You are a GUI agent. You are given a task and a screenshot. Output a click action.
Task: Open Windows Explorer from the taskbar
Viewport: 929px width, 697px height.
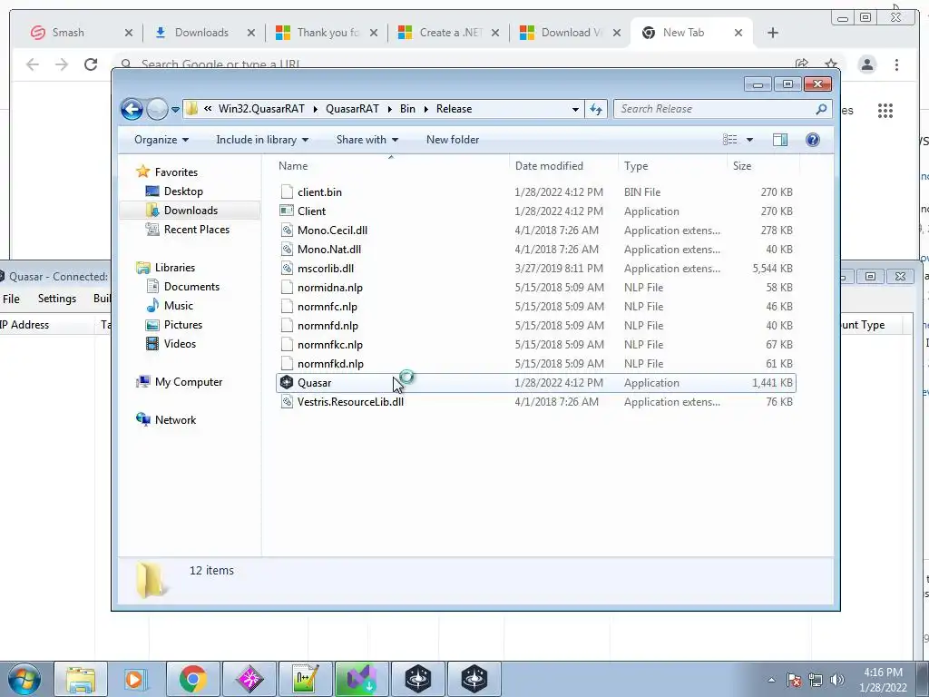tap(81, 679)
